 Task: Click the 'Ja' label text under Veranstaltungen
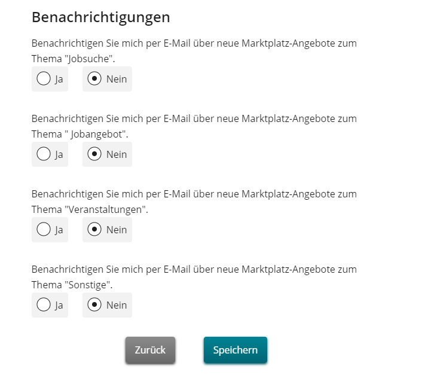59,230
